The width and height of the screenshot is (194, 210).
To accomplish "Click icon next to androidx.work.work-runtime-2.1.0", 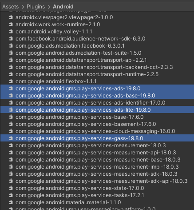I will click(11, 24).
